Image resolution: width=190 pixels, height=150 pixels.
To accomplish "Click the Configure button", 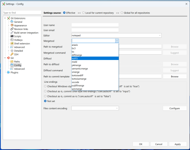I will point(175,108).
